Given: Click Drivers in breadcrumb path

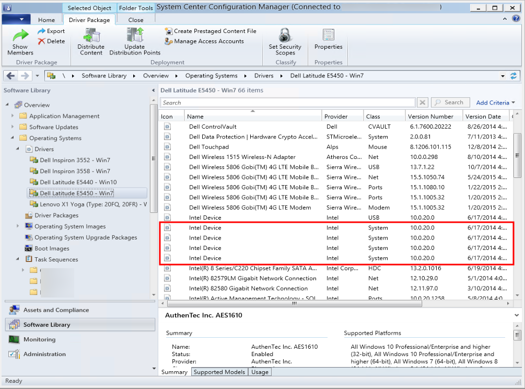Looking at the screenshot, I should click(264, 76).
